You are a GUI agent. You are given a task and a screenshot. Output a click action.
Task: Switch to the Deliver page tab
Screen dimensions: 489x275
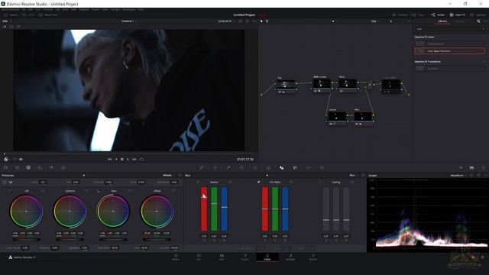(x=313, y=257)
